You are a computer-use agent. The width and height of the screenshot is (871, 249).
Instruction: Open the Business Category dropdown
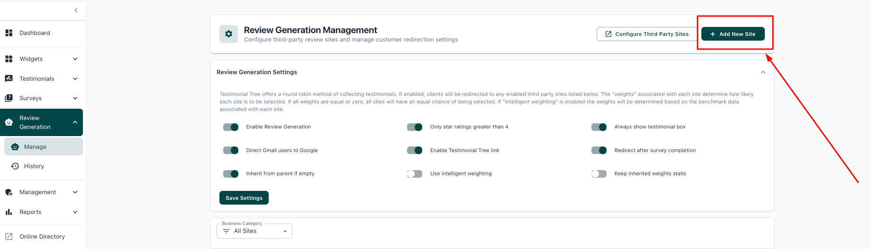point(254,231)
